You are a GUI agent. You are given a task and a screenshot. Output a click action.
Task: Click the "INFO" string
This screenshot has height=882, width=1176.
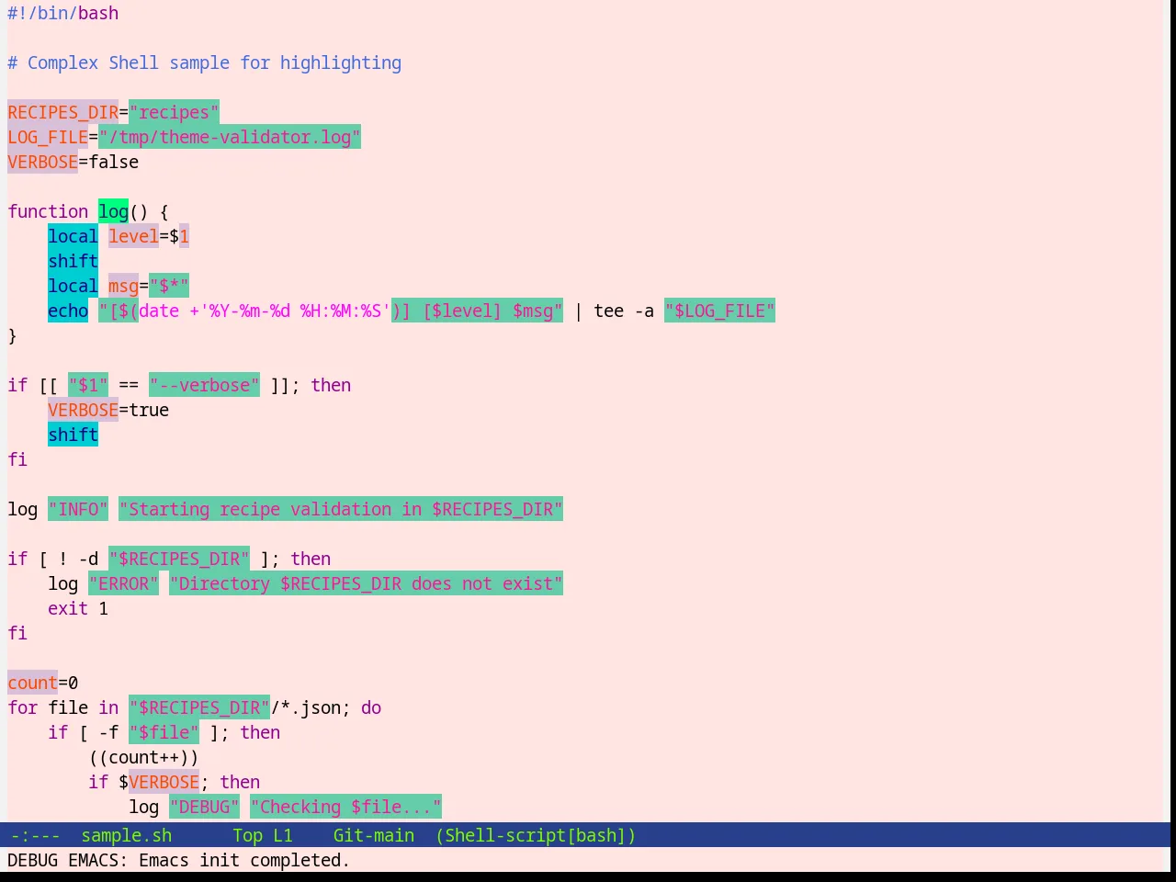(78, 509)
